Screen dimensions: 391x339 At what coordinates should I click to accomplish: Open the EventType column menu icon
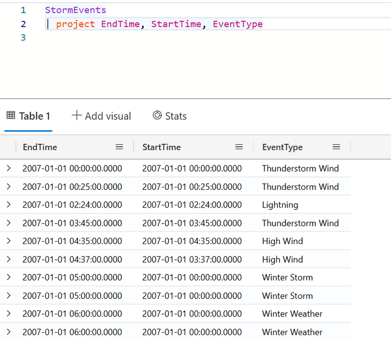click(x=336, y=147)
